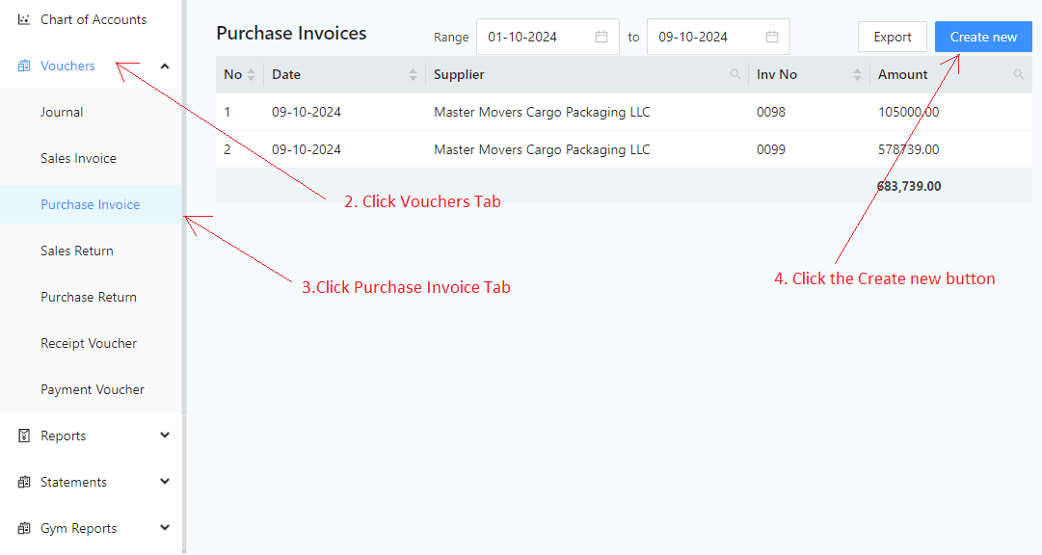Click the Gym Reports sidebar icon
The image size is (1042, 555).
pyautogui.click(x=24, y=528)
